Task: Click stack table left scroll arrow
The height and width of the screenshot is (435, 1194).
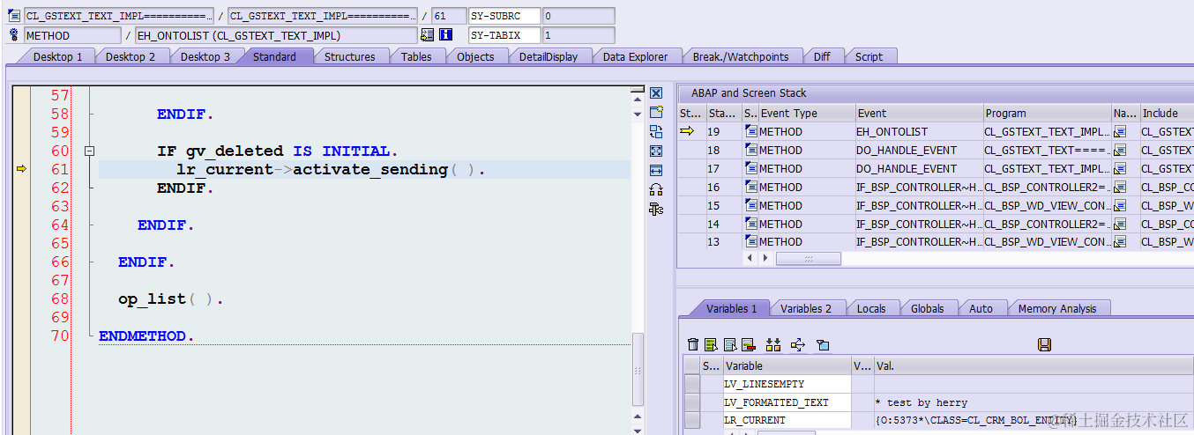Action: [x=750, y=259]
